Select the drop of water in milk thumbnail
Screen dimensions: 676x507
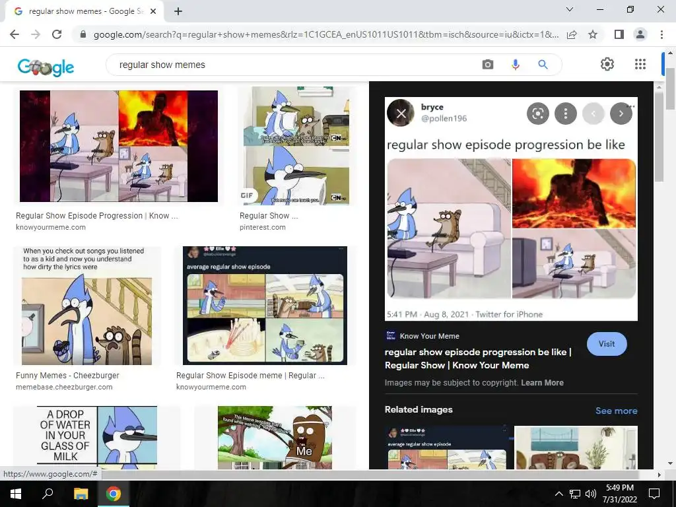tap(97, 438)
